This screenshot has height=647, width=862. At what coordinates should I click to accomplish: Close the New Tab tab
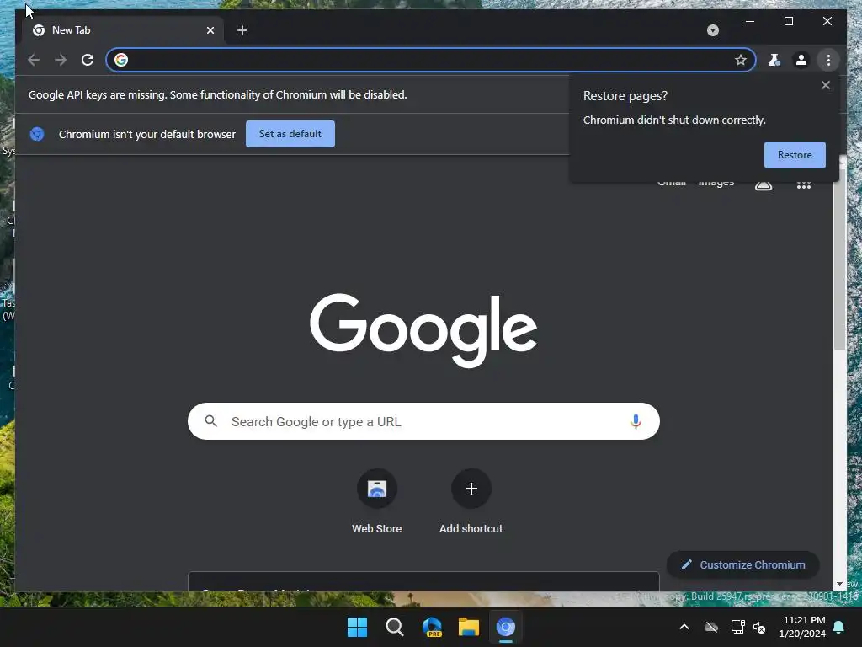pos(210,30)
